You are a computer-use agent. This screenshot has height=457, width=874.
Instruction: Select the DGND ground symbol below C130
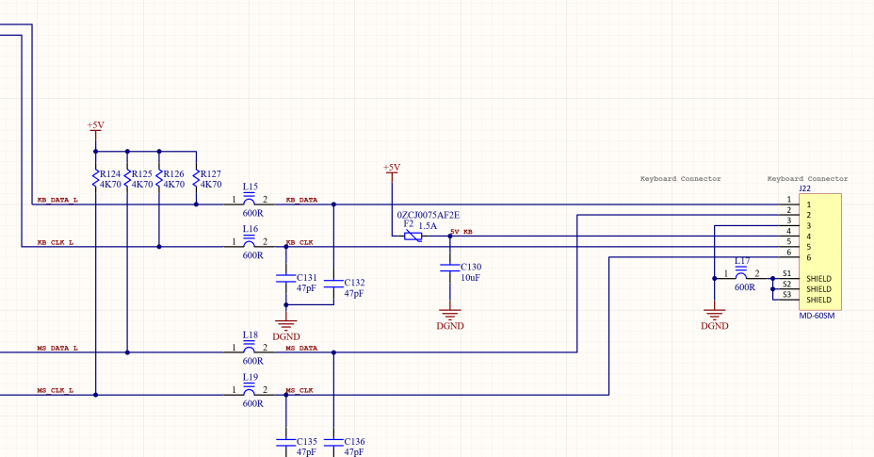coord(450,316)
